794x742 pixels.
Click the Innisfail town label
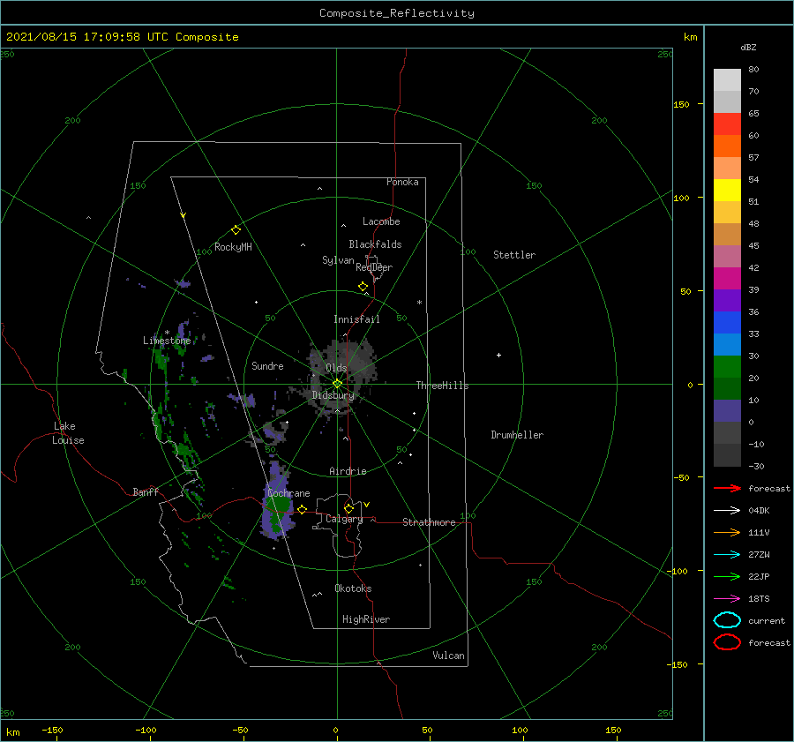point(356,319)
